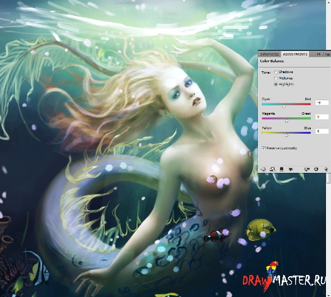Switch to the Swatches tab
331x297 pixels.
pos(269,54)
